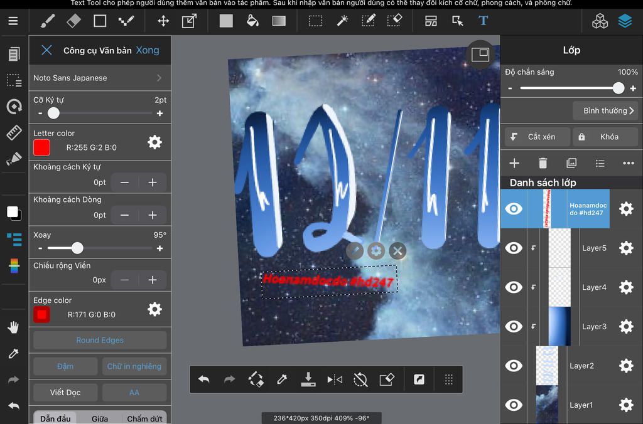This screenshot has height=424, width=643.
Task: Click the Độ chắn sáng opacity slider handle
Action: point(619,88)
